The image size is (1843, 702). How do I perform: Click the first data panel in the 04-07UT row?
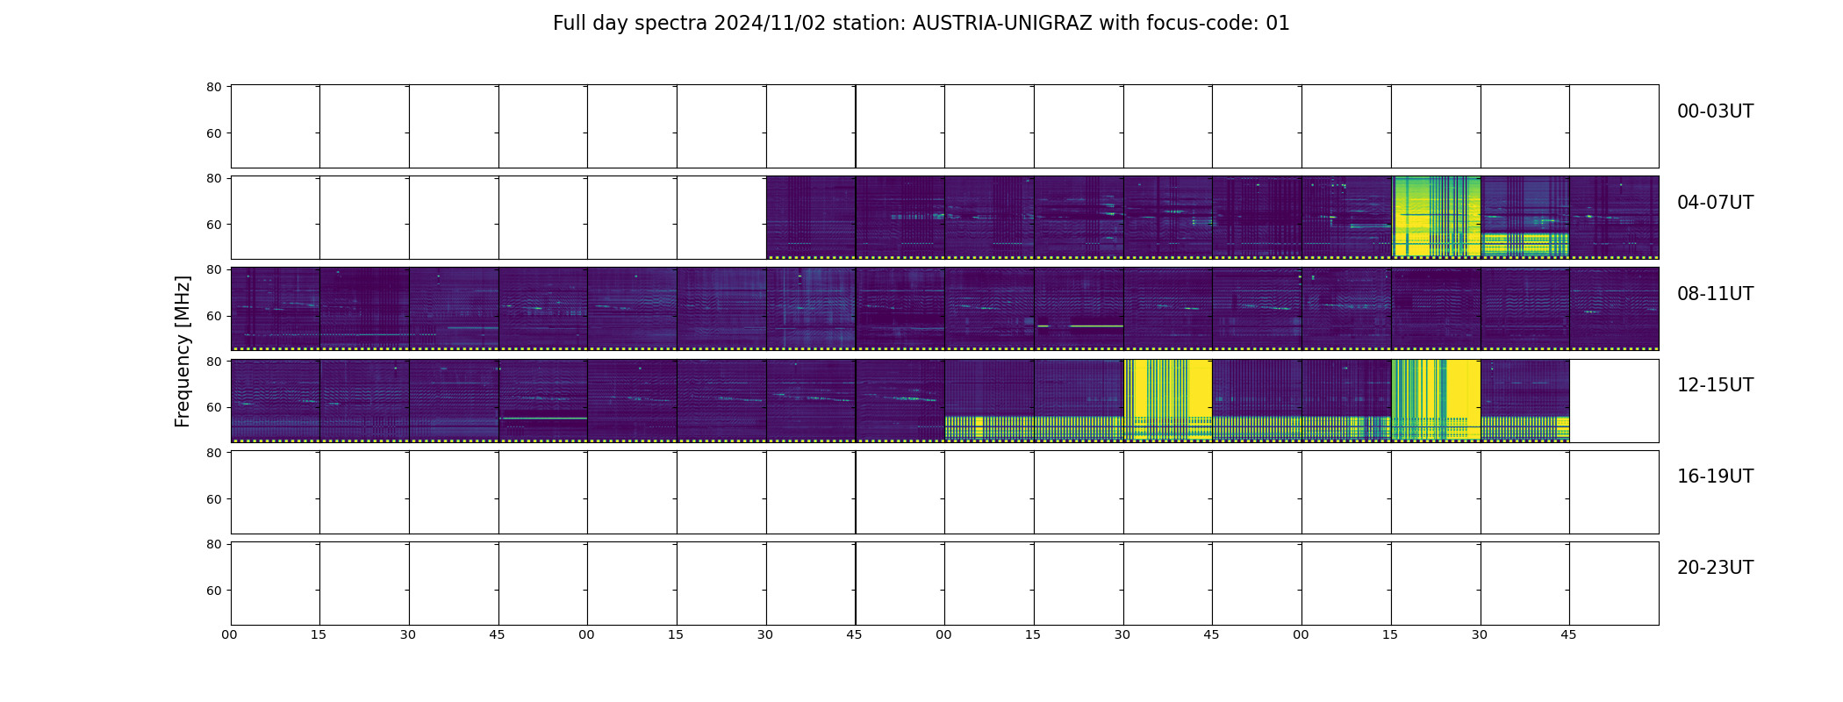(x=811, y=217)
